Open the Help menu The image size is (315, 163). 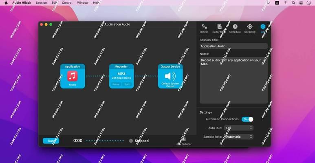97,3
